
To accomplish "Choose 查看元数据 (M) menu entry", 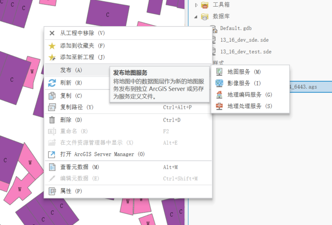I will coord(129,167).
